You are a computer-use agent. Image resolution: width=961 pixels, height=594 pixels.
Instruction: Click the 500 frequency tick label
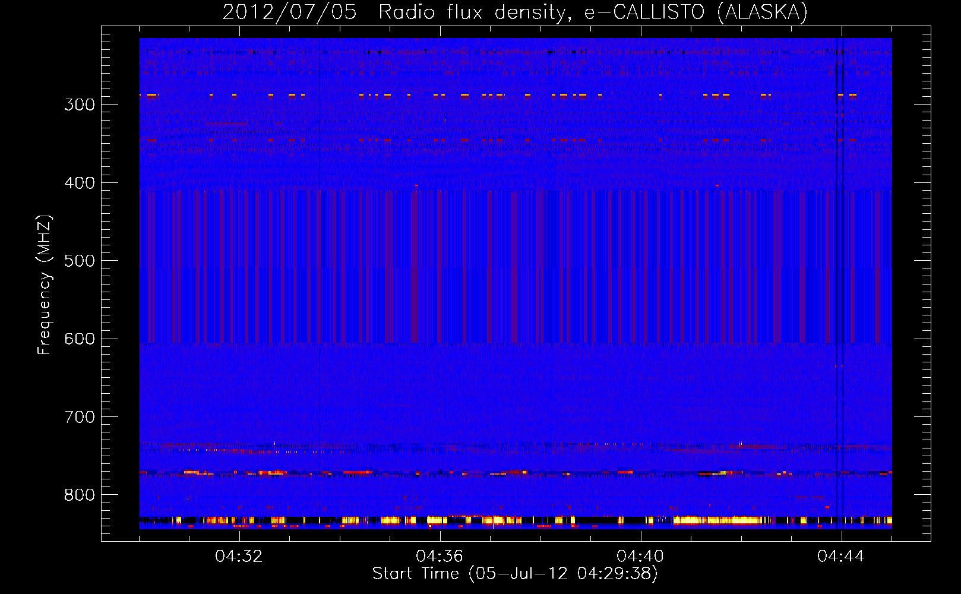click(80, 261)
